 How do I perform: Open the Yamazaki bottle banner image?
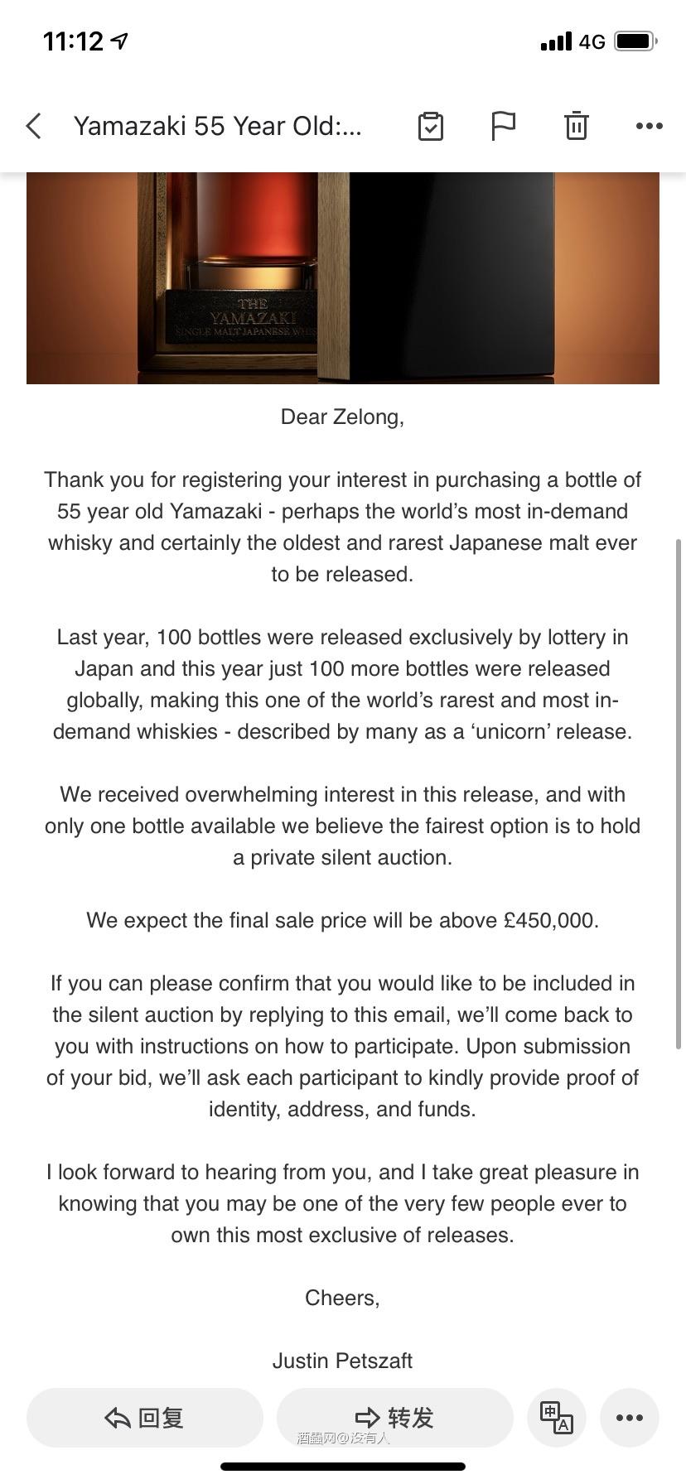click(x=343, y=277)
